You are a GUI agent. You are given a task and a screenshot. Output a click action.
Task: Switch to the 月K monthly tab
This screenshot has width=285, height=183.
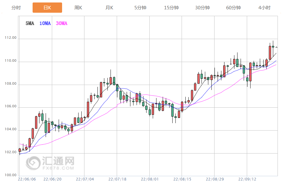pyautogui.click(x=109, y=8)
